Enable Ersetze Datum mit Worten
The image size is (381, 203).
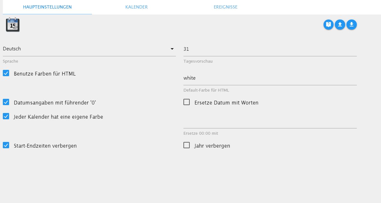click(x=187, y=102)
